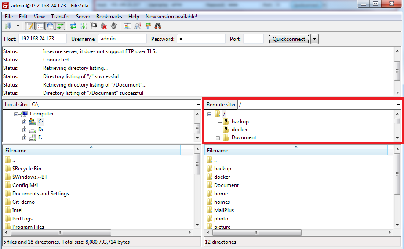Open the Server menu

point(83,17)
